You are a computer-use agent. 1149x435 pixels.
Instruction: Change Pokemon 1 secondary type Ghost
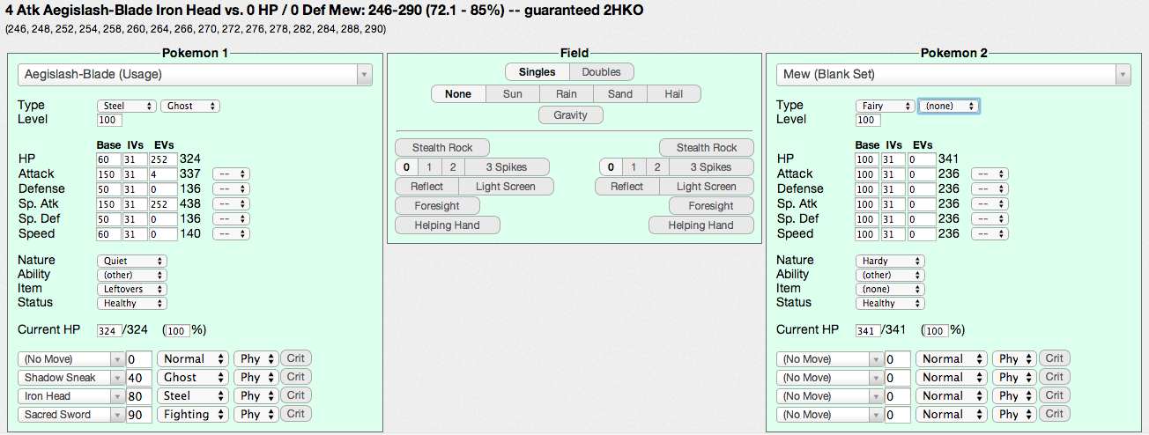190,106
